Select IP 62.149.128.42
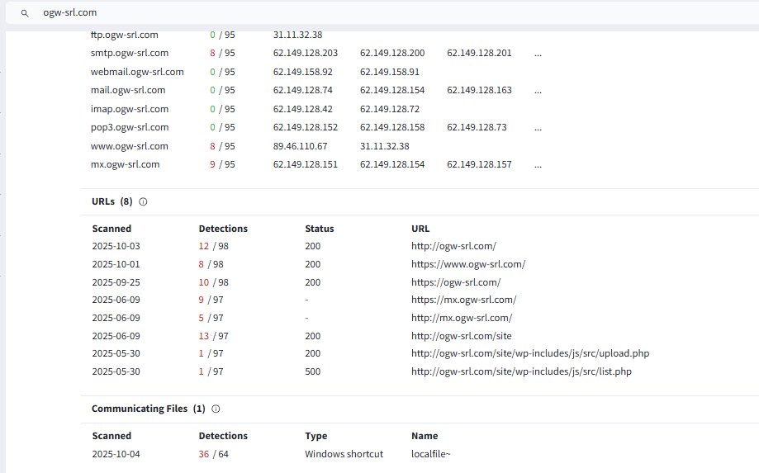 point(302,109)
